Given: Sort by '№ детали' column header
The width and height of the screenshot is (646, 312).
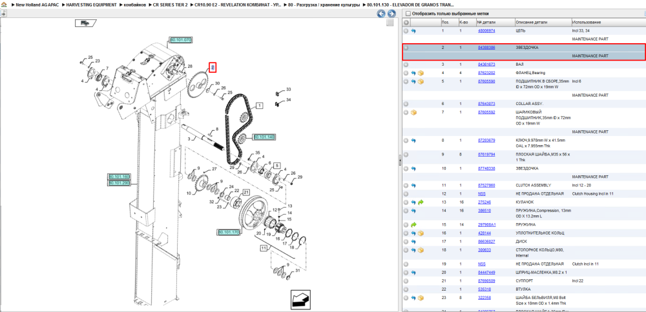Looking at the screenshot, I should point(495,22).
